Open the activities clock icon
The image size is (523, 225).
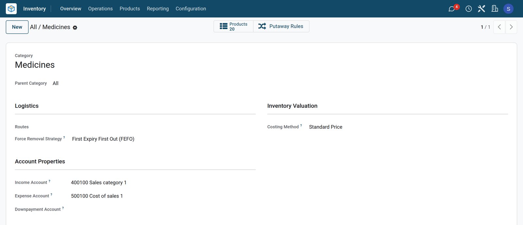tap(468, 9)
